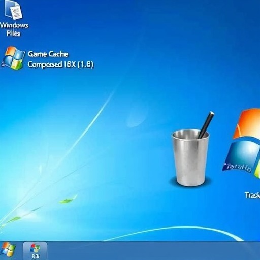This screenshot has height=260, width=260.
Task: Select the Windows Files icon label
Action: [14, 29]
